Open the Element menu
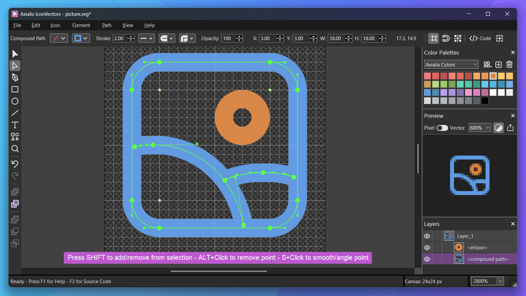This screenshot has width=526, height=296. tap(81, 25)
